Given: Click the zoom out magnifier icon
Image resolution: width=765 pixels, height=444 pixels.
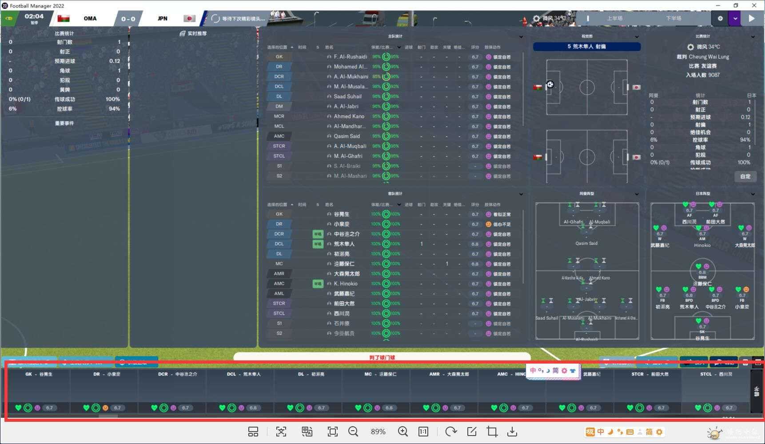Looking at the screenshot, I should 353,432.
